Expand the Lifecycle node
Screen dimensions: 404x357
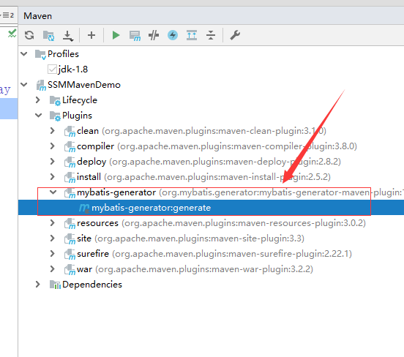[38, 100]
